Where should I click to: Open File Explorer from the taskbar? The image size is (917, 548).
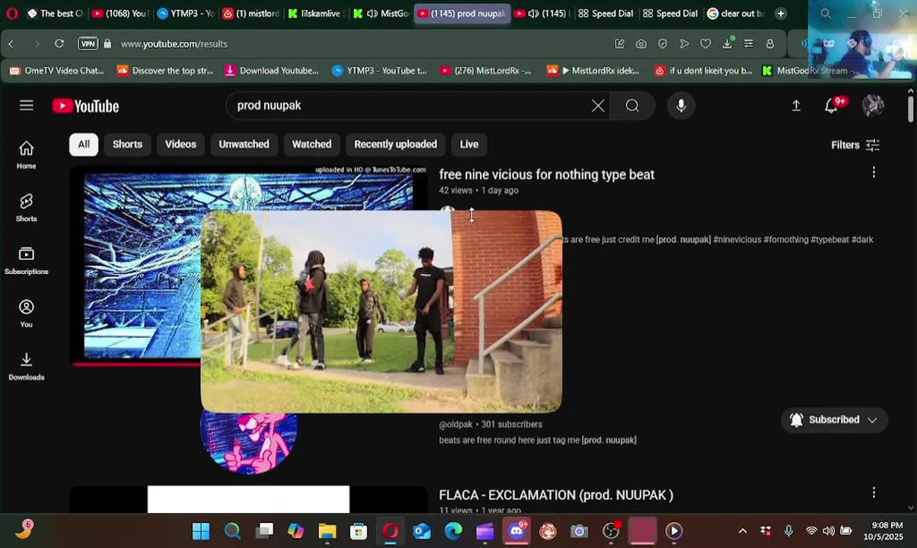pyautogui.click(x=327, y=531)
